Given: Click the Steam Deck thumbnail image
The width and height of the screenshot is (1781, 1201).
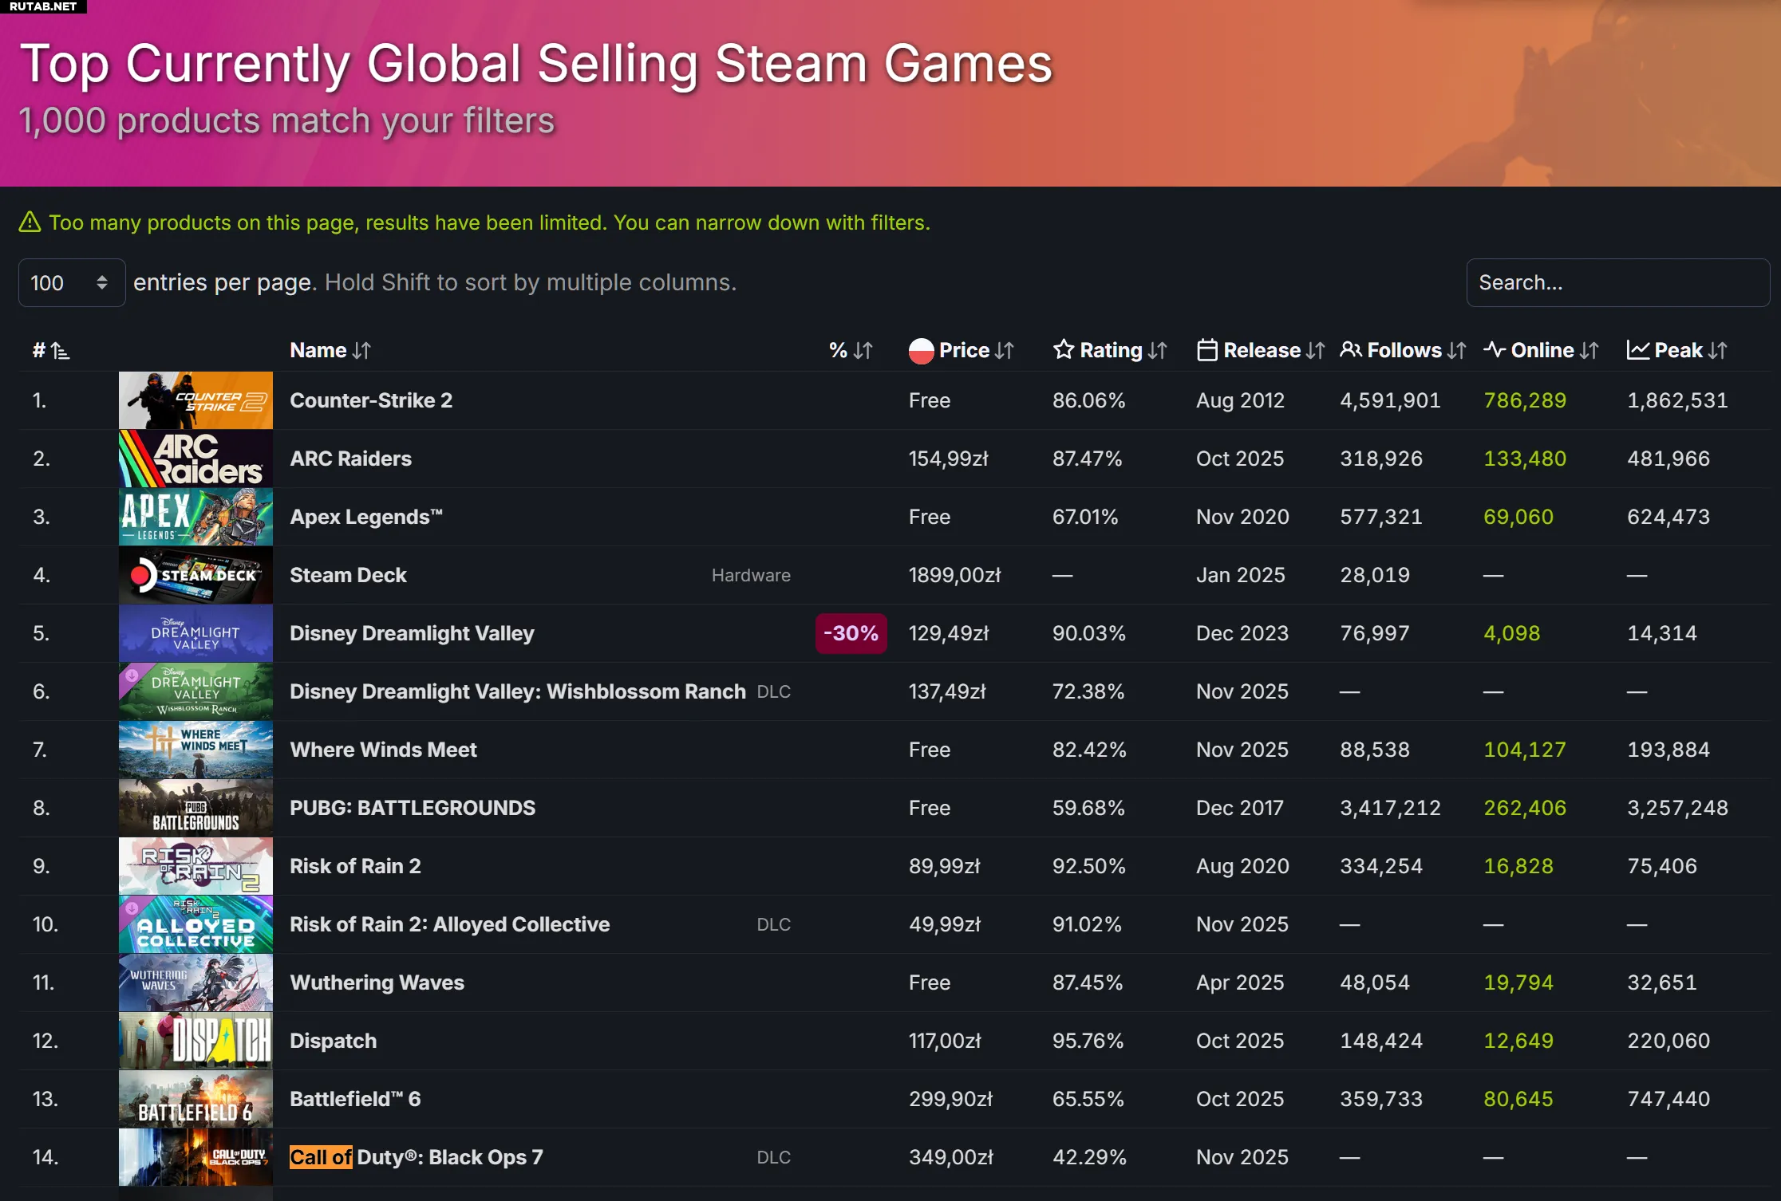Looking at the screenshot, I should click(195, 575).
